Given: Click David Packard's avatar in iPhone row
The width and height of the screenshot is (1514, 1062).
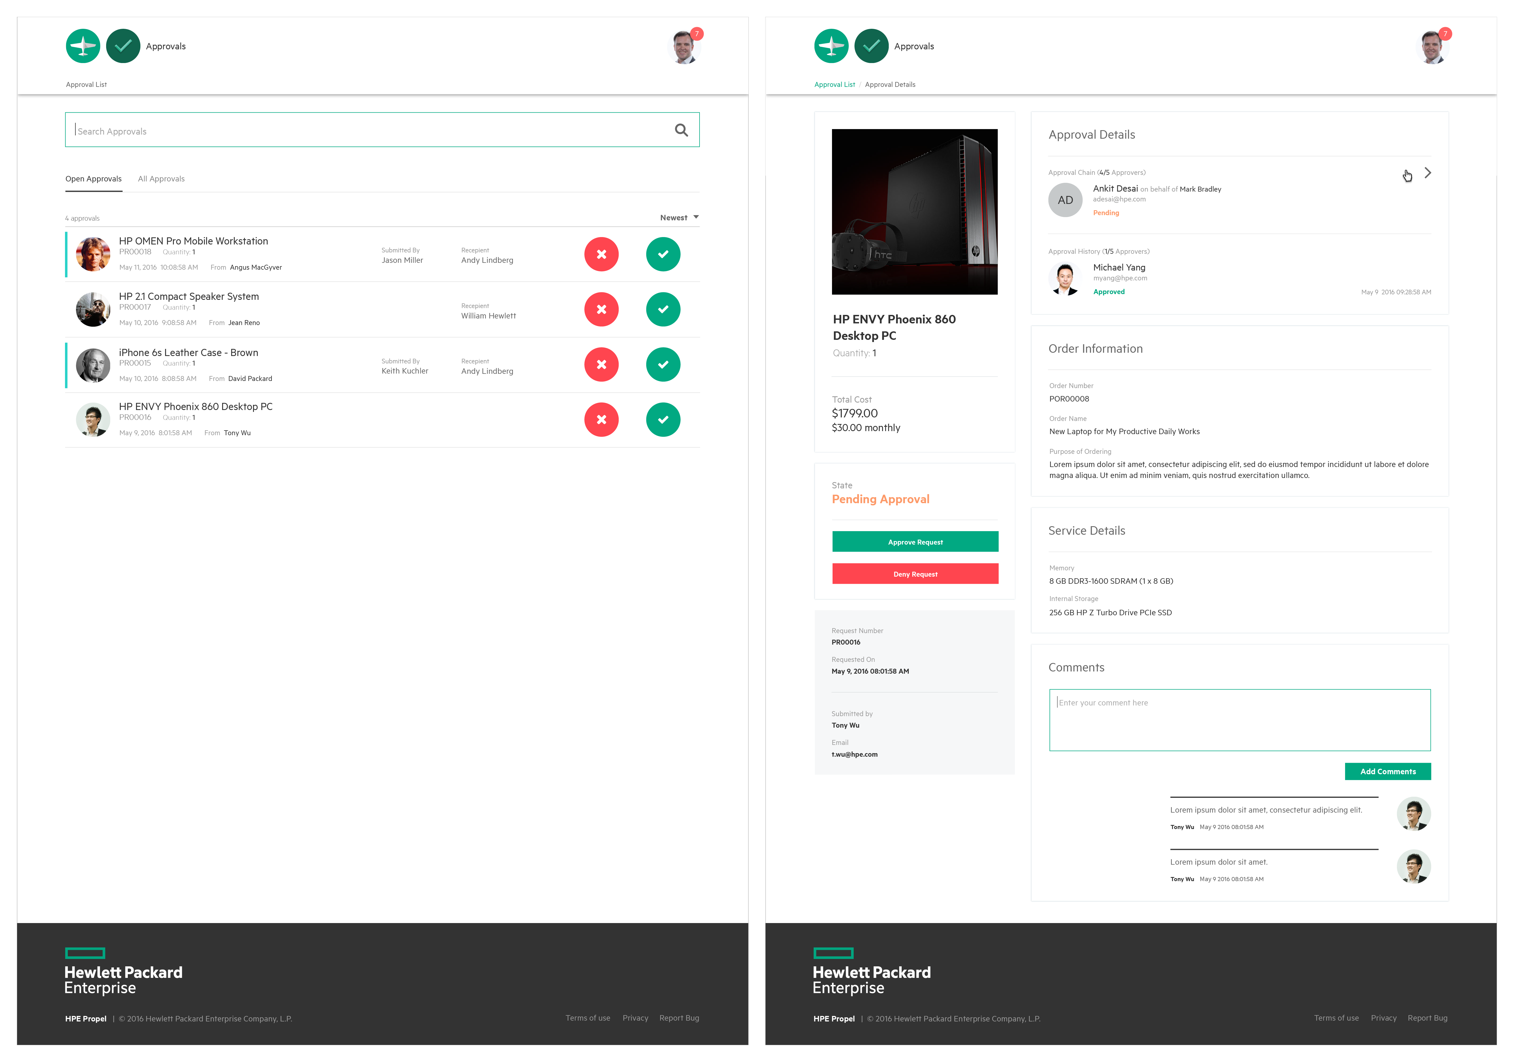Looking at the screenshot, I should 93,365.
